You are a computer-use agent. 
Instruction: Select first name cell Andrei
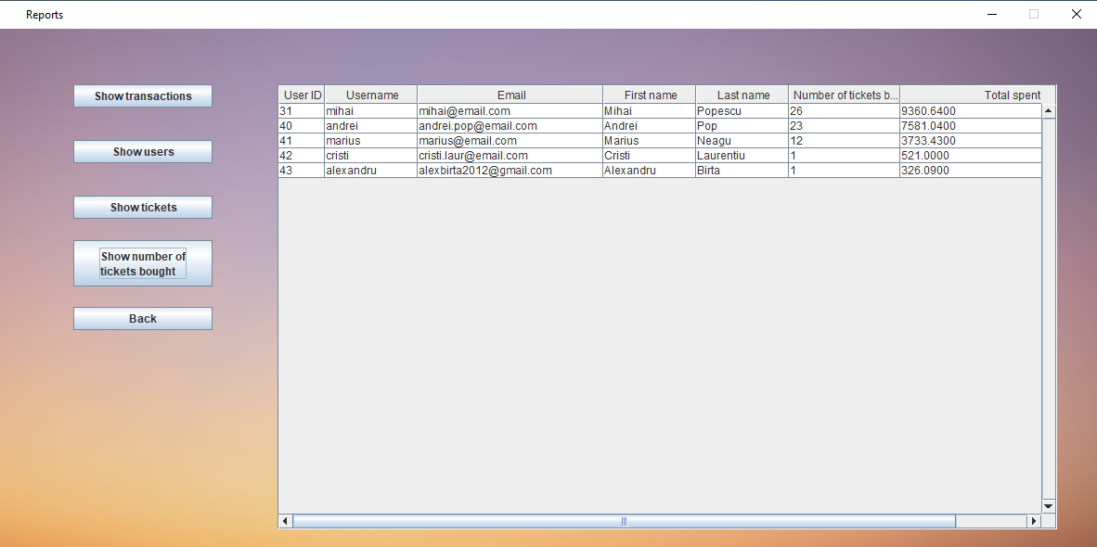click(650, 126)
